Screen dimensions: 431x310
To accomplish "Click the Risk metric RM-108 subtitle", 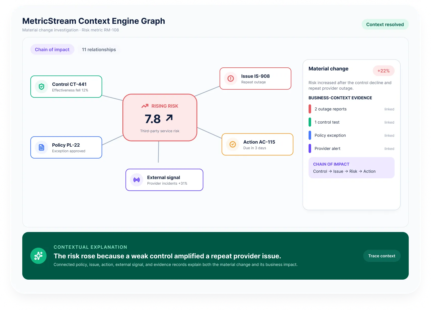I will point(100,30).
